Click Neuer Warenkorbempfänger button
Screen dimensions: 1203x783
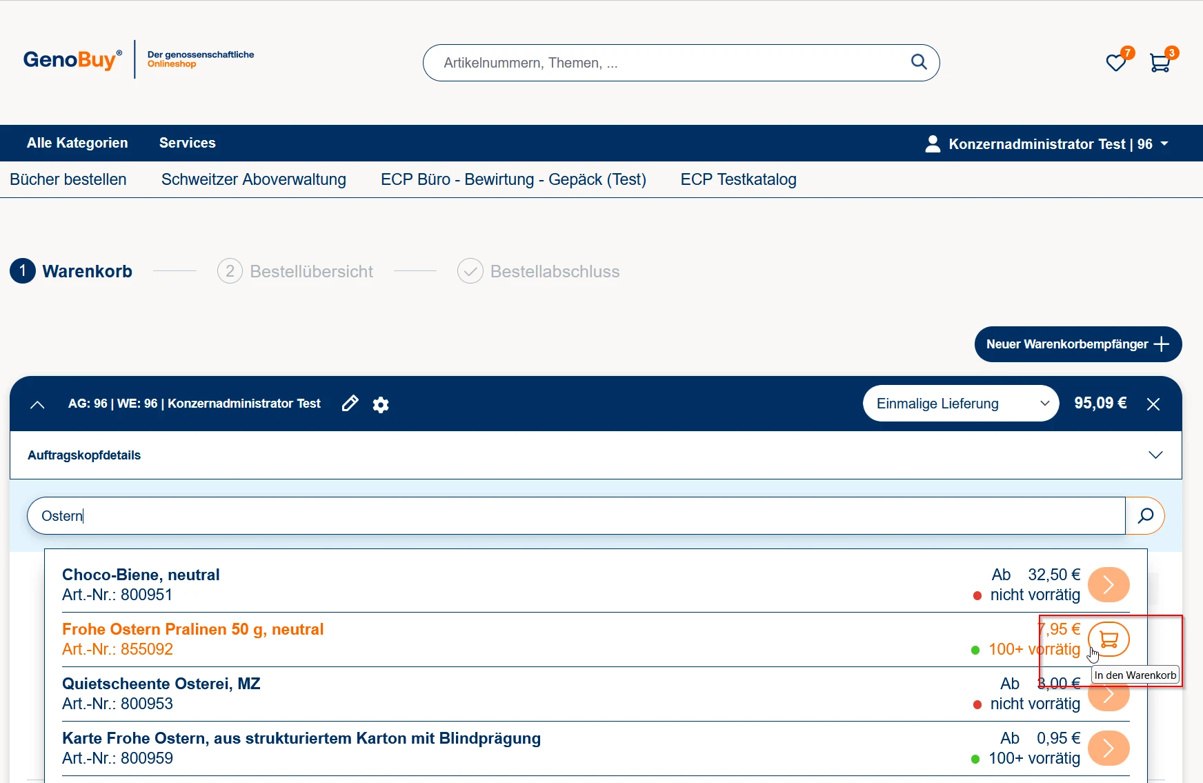(x=1077, y=344)
